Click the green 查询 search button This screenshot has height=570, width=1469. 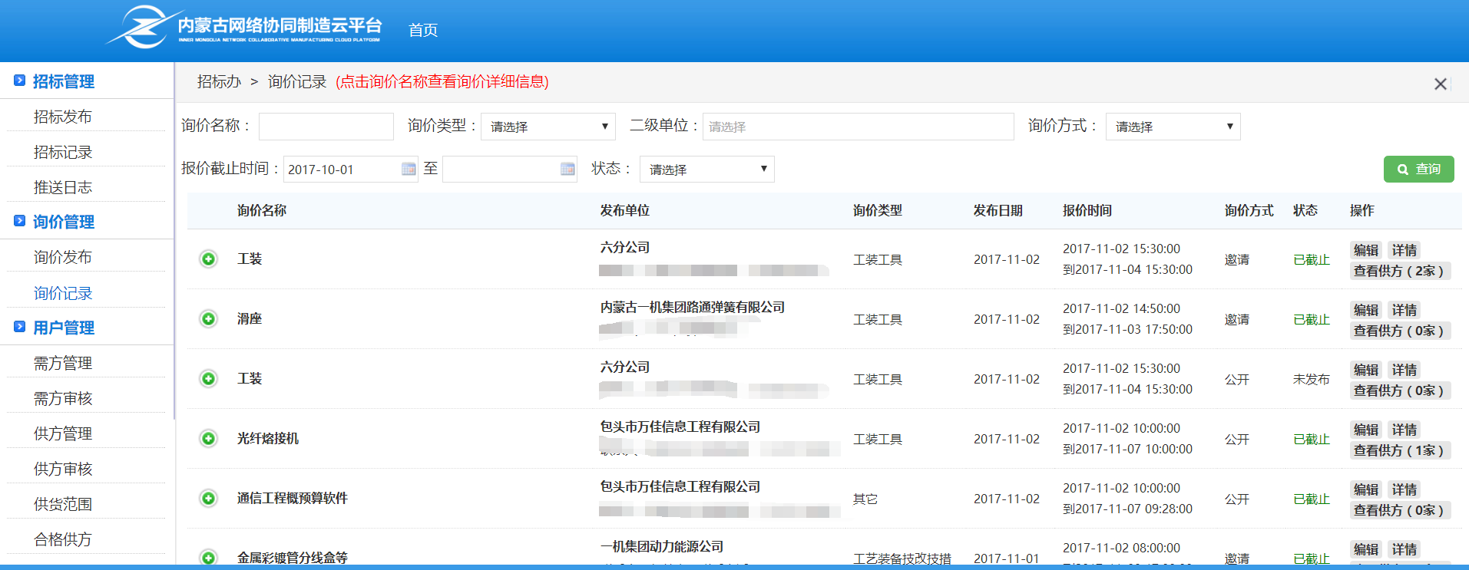click(1418, 169)
